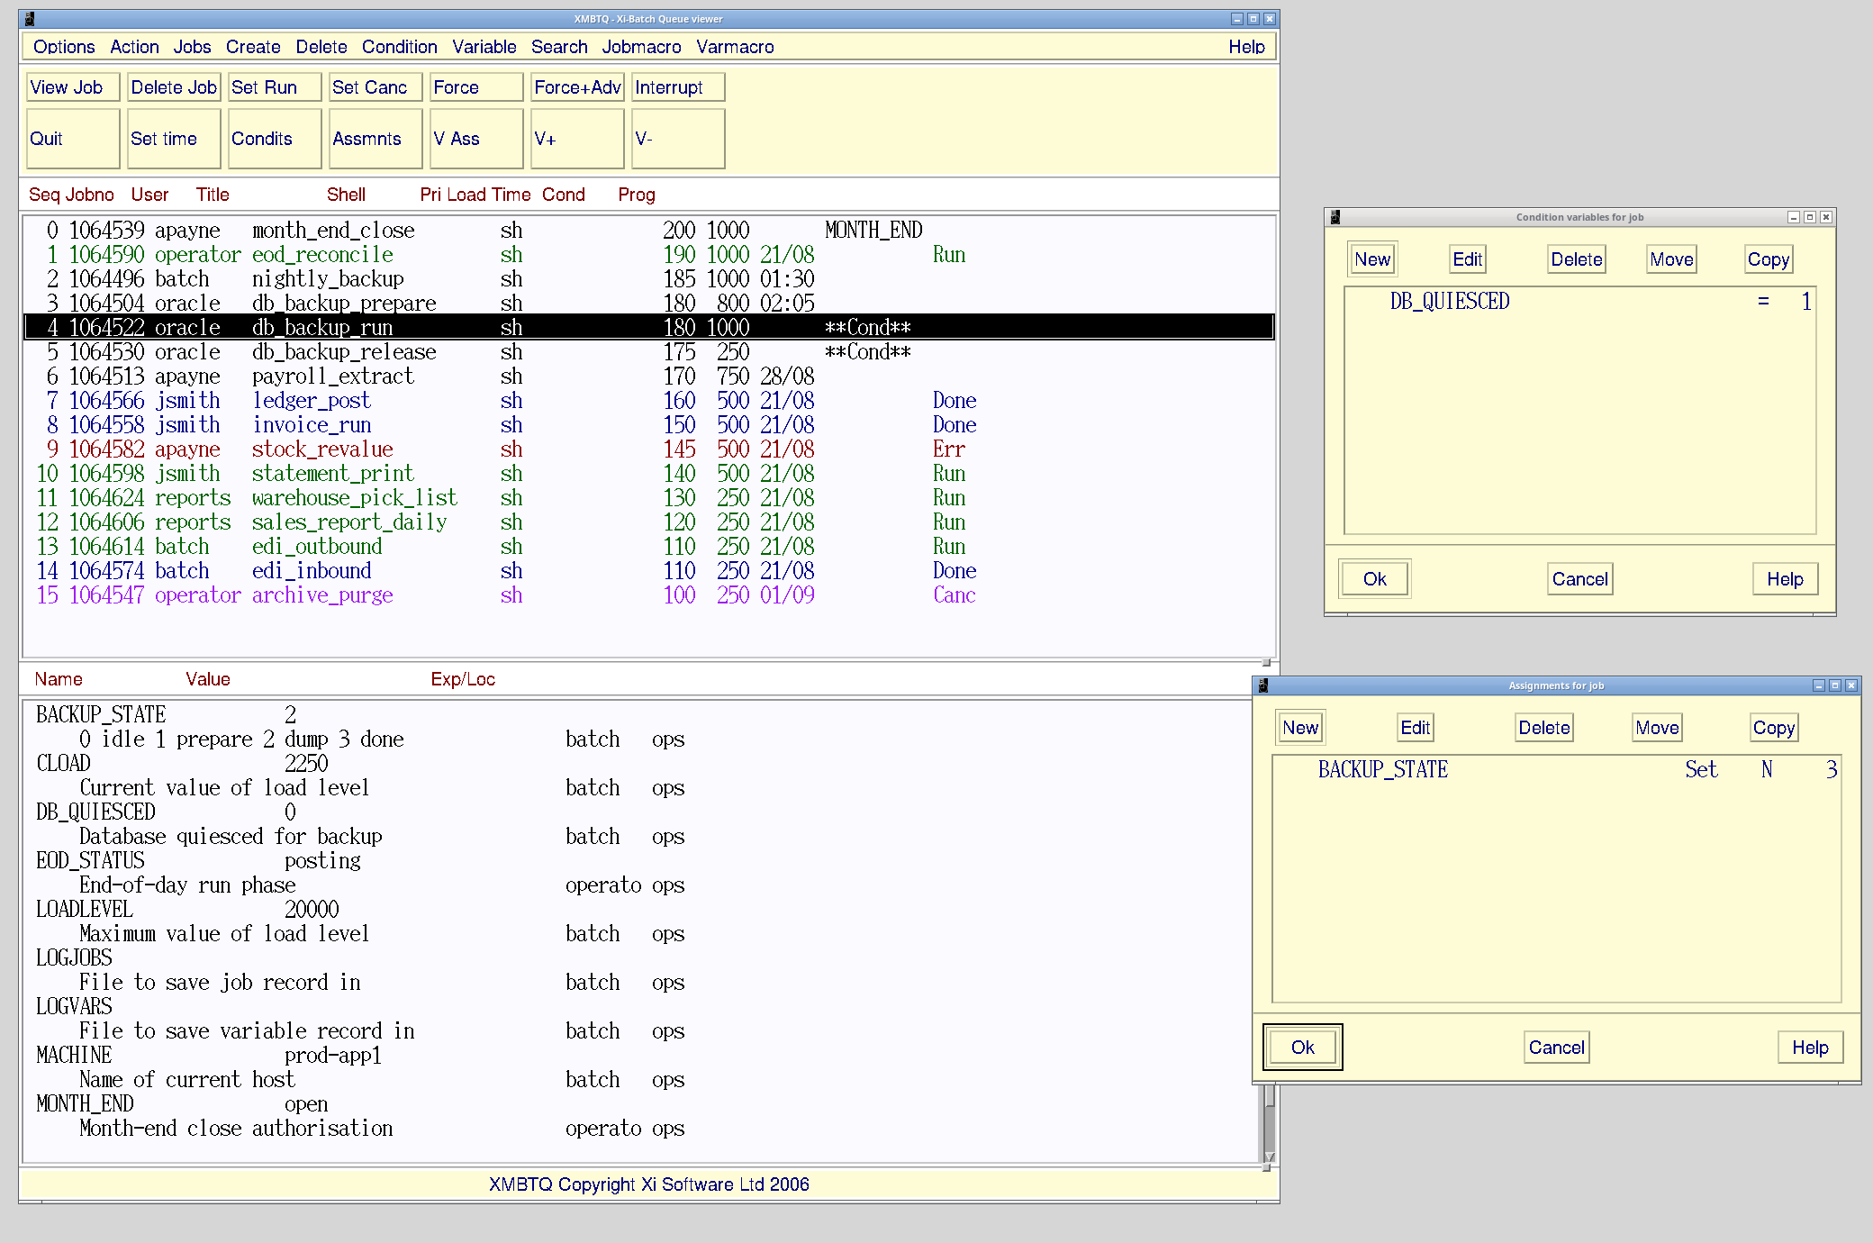Viewport: 1873px width, 1243px height.
Task: Open the Jobmacro menu
Action: click(641, 47)
